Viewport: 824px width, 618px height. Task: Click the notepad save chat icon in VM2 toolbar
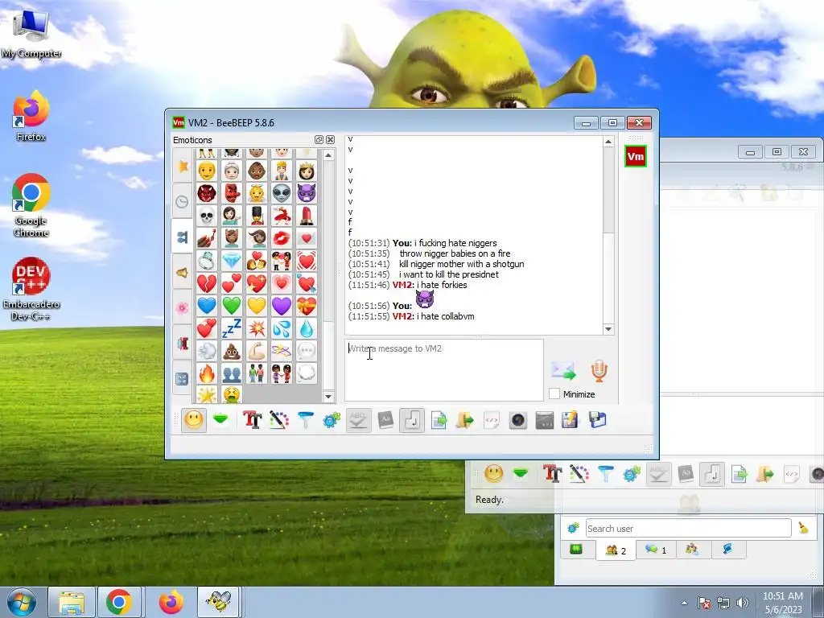pos(571,420)
